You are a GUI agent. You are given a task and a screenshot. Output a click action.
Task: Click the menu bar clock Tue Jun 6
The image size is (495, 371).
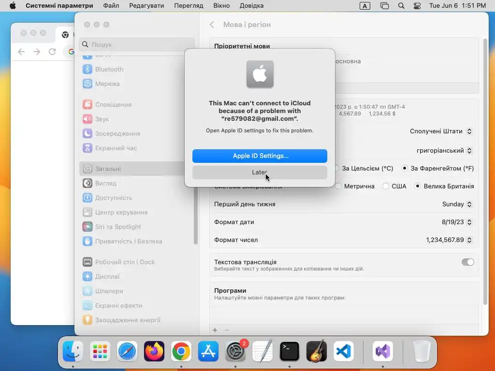(x=457, y=6)
